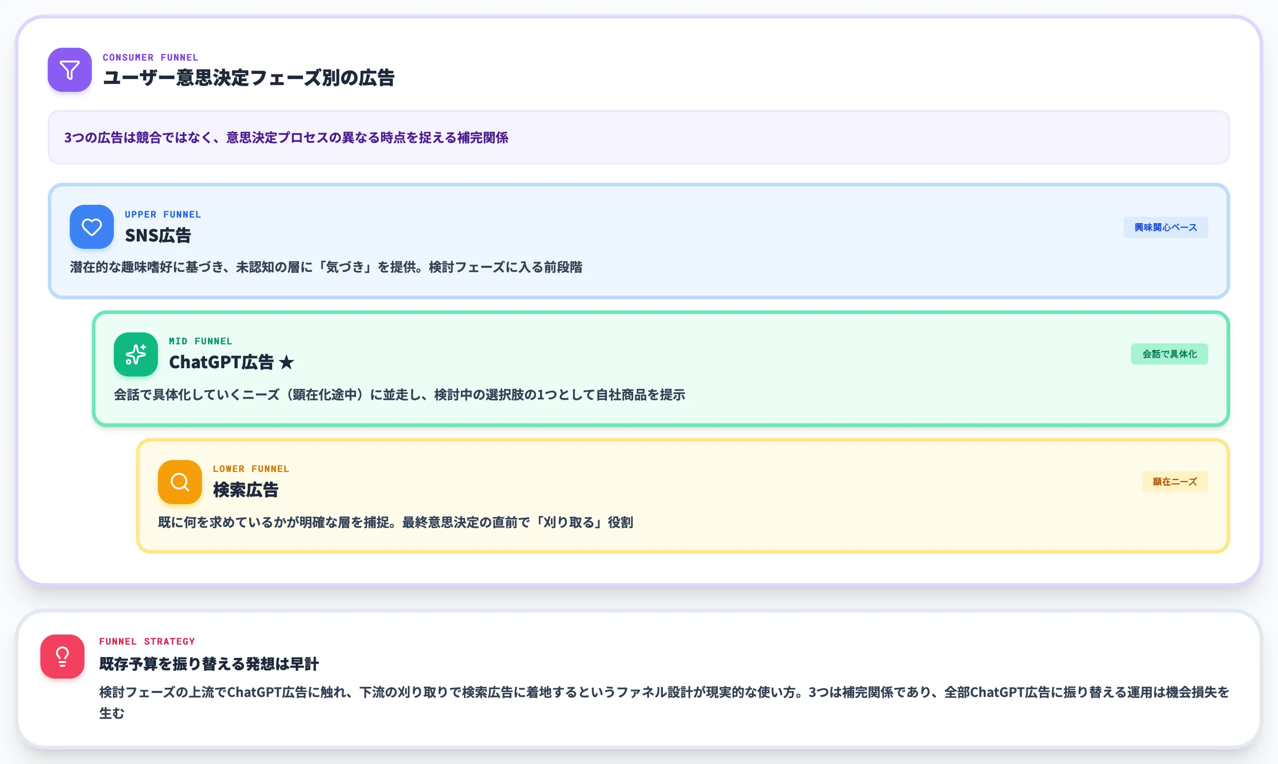This screenshot has height=764, width=1278.
Task: Click the 会話で具体化 badge
Action: pos(1169,354)
